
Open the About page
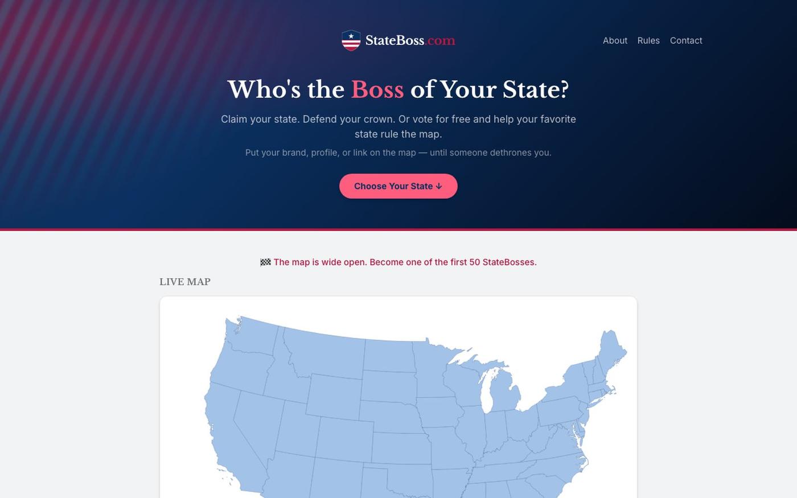(x=615, y=40)
